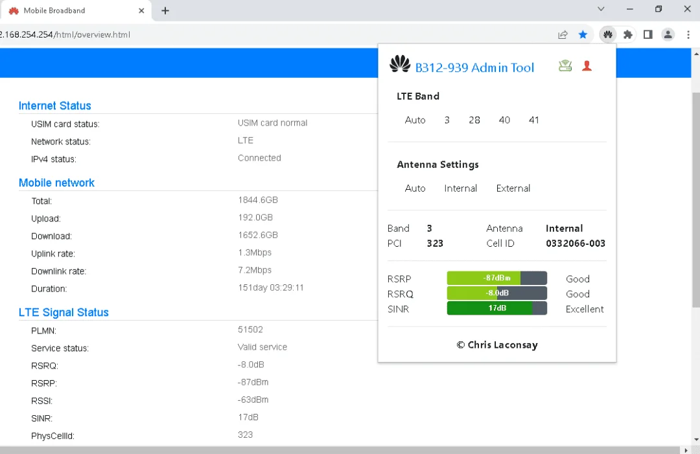This screenshot has width=700, height=454.
Task: Click the Cell ID value 0332066-003
Action: pyautogui.click(x=576, y=244)
